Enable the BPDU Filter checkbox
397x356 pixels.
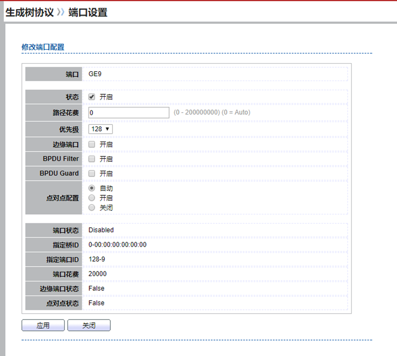[x=92, y=159]
